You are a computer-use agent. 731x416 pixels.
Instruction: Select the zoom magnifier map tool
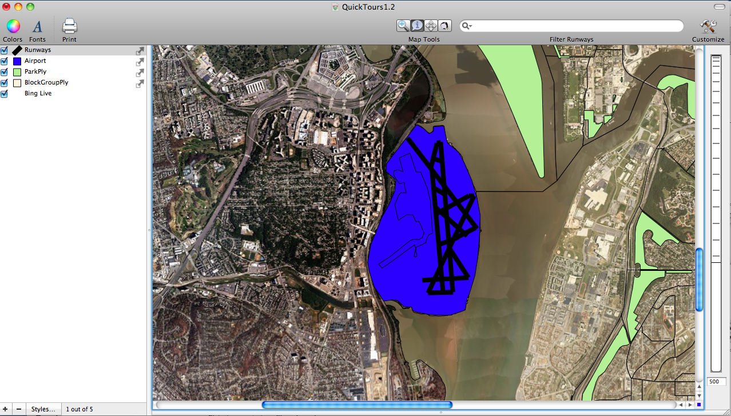[x=404, y=26]
